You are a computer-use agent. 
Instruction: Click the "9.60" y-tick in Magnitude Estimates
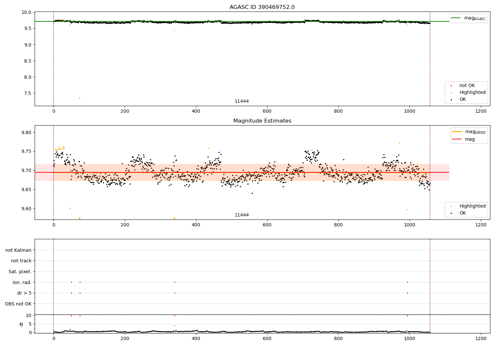(27, 209)
